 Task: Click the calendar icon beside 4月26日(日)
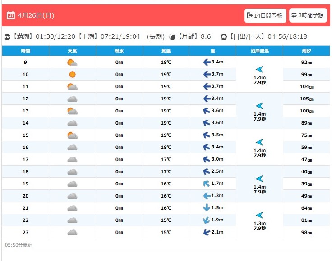(11, 15)
